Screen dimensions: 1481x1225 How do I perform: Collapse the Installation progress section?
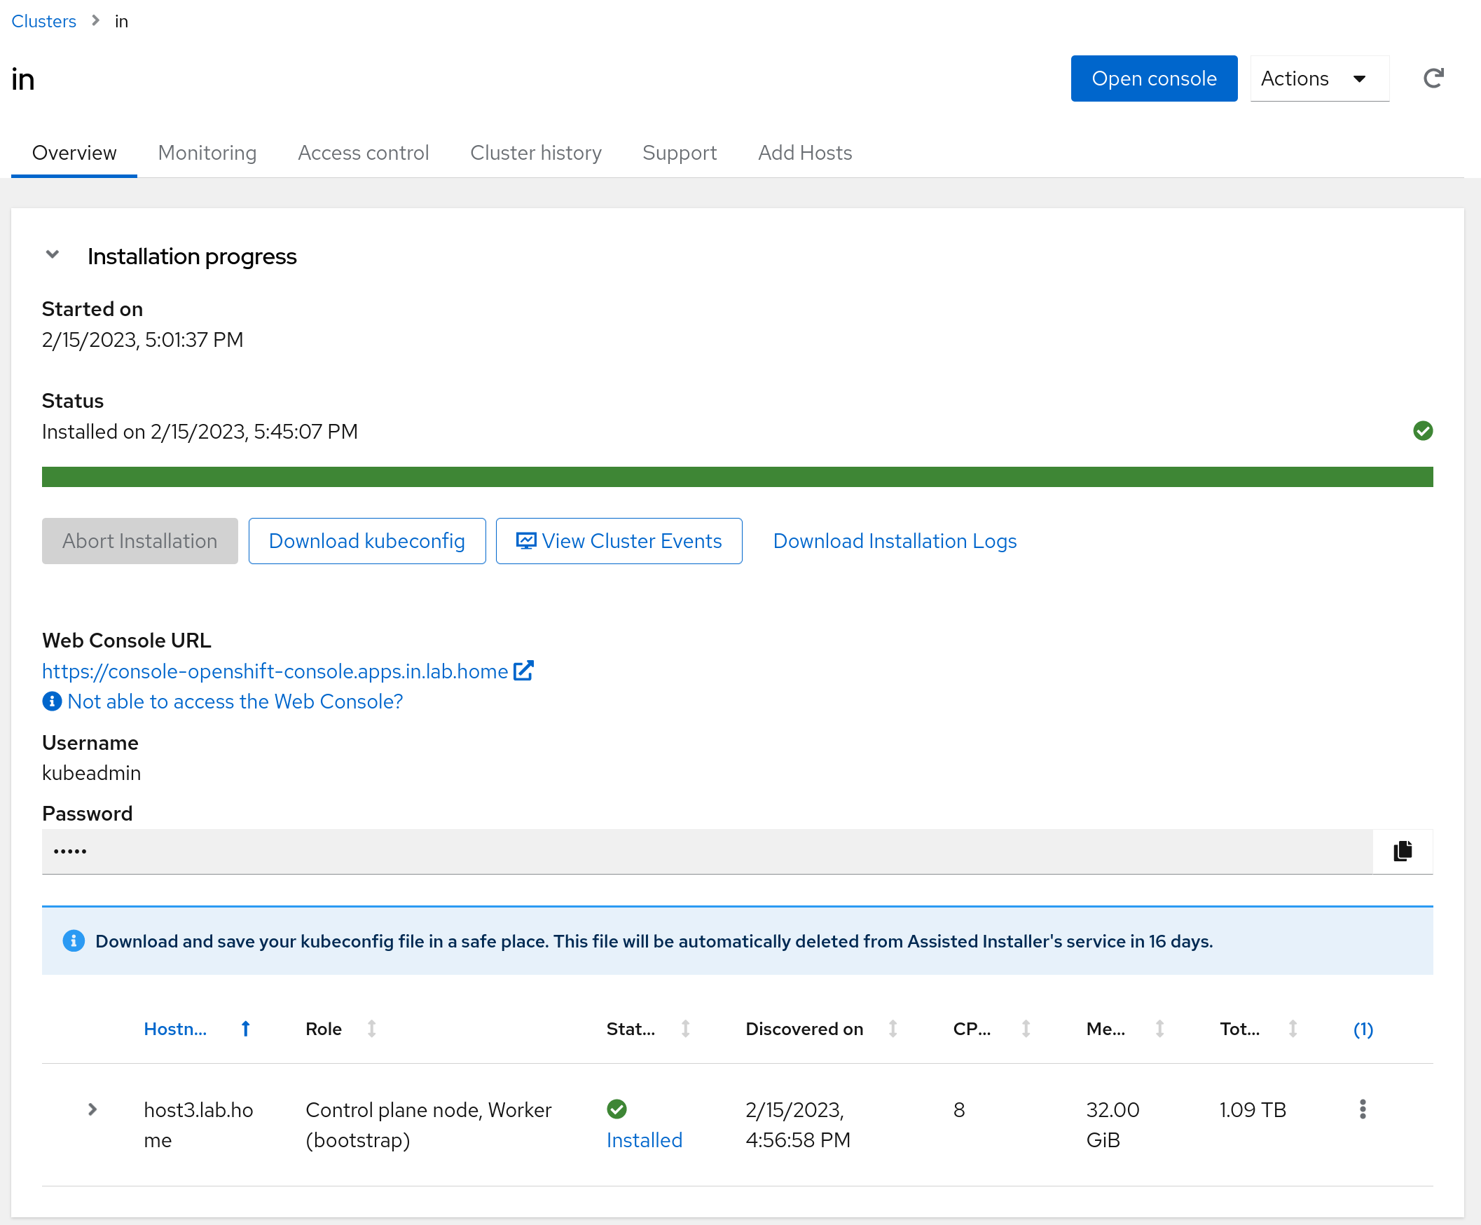52,254
